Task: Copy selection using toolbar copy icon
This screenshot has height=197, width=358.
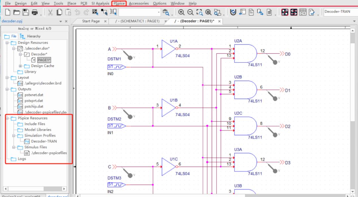Action: point(59,12)
